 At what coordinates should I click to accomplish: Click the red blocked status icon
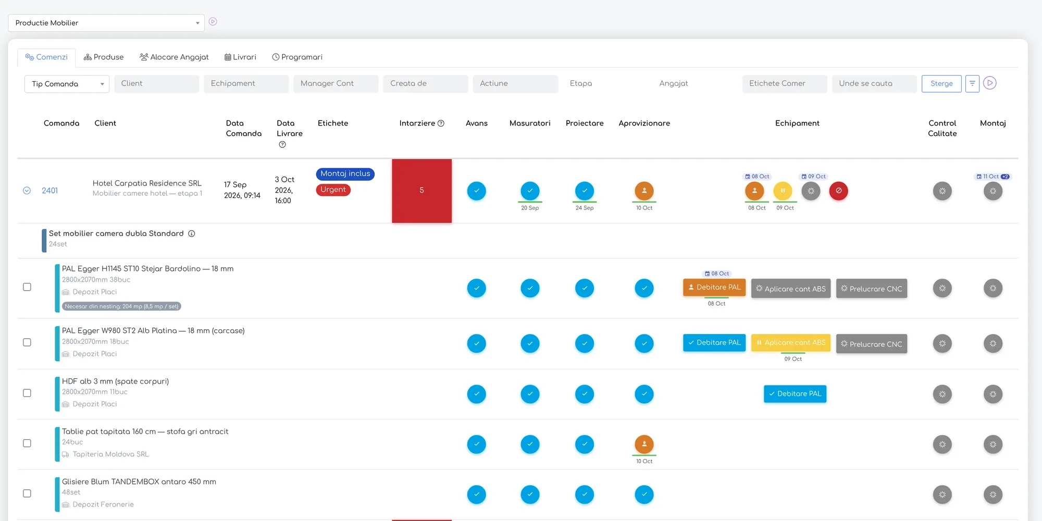838,191
